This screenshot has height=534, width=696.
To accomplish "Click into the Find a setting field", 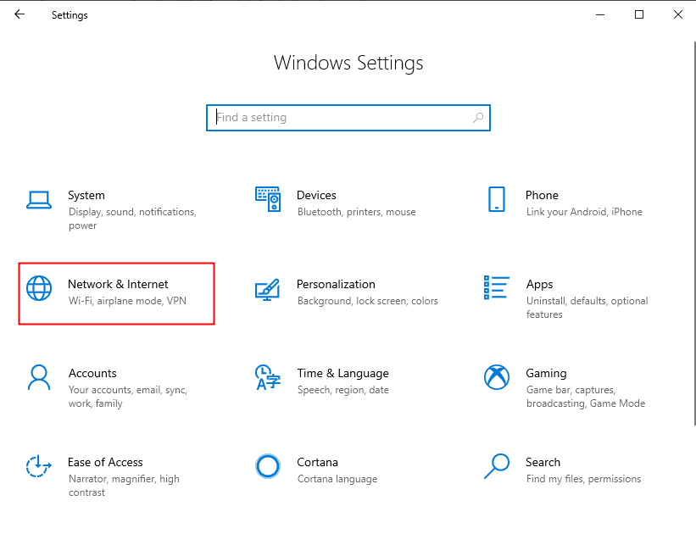I will click(x=348, y=118).
